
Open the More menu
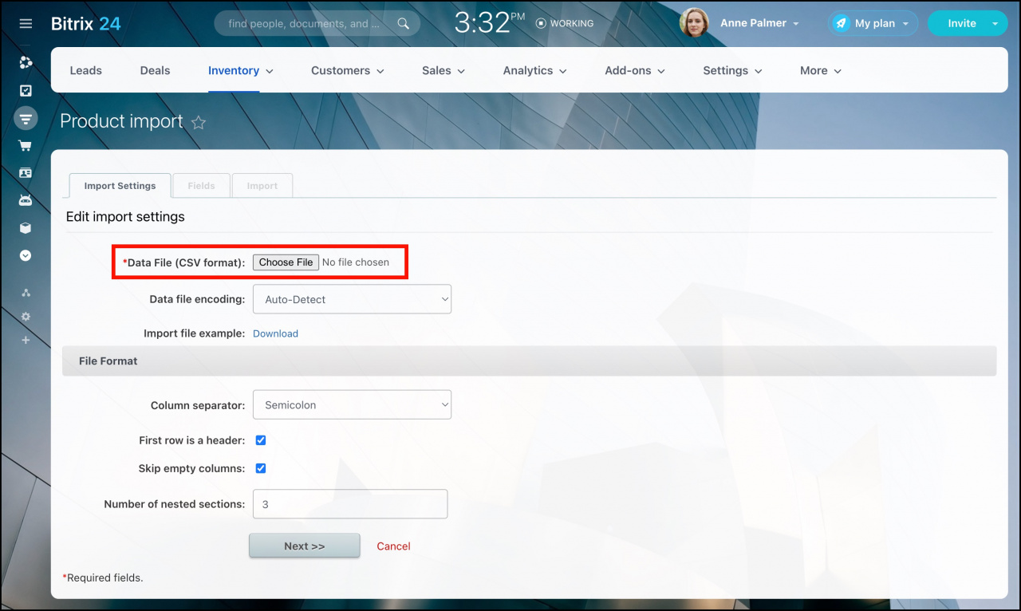(x=821, y=71)
